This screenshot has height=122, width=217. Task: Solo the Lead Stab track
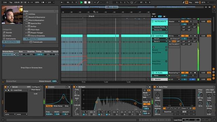coord(191,36)
